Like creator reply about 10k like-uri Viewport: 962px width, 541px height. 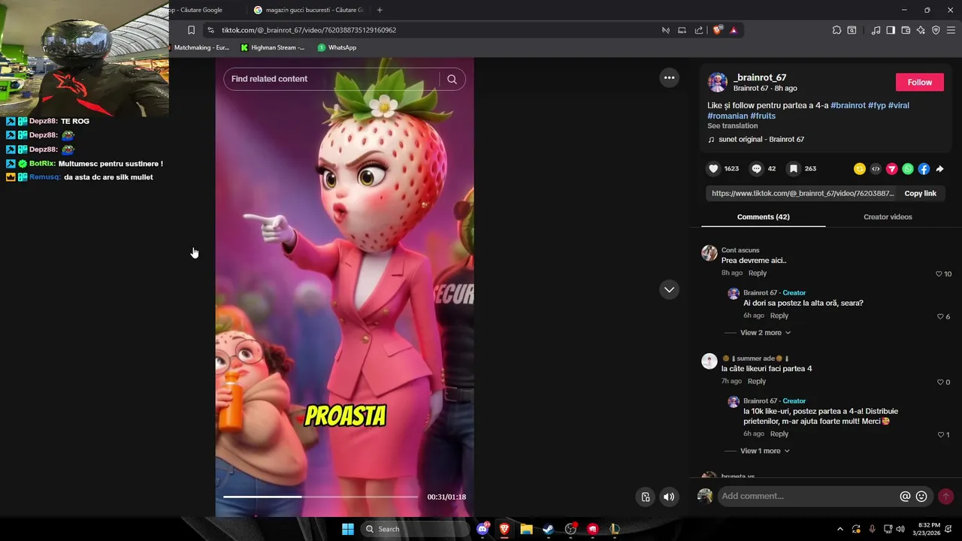(x=940, y=435)
